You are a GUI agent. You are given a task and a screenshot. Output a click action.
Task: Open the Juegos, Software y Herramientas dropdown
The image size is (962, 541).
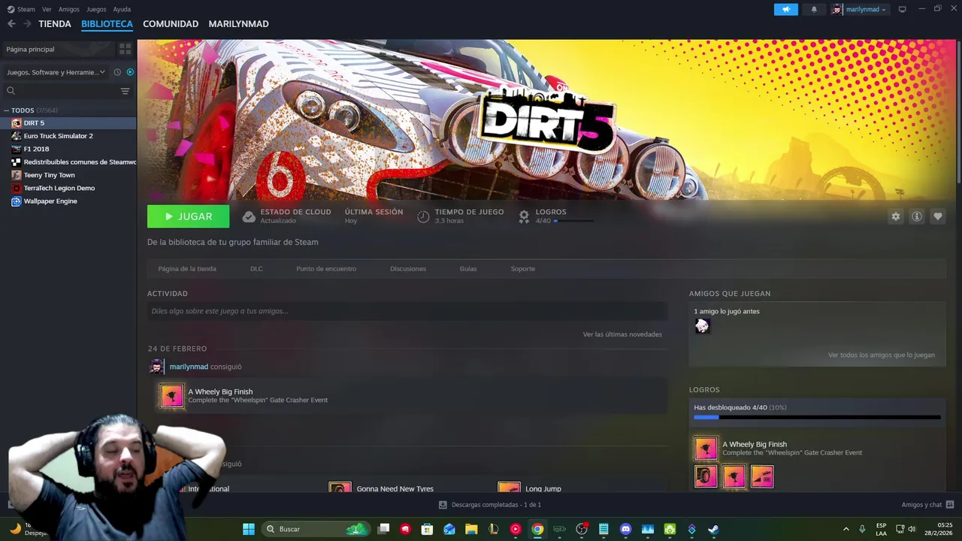pyautogui.click(x=56, y=72)
